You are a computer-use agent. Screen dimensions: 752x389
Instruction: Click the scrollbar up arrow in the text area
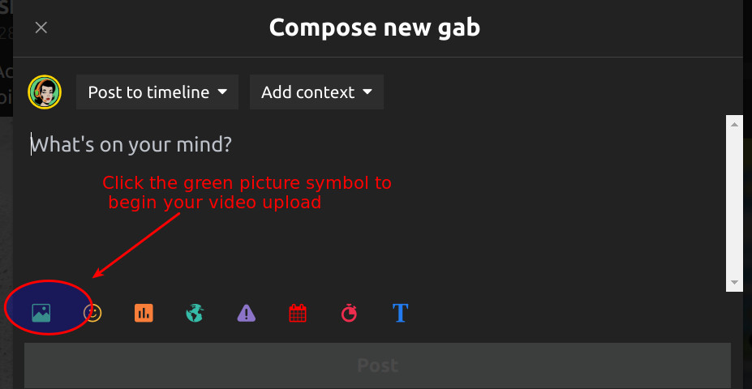pyautogui.click(x=735, y=123)
